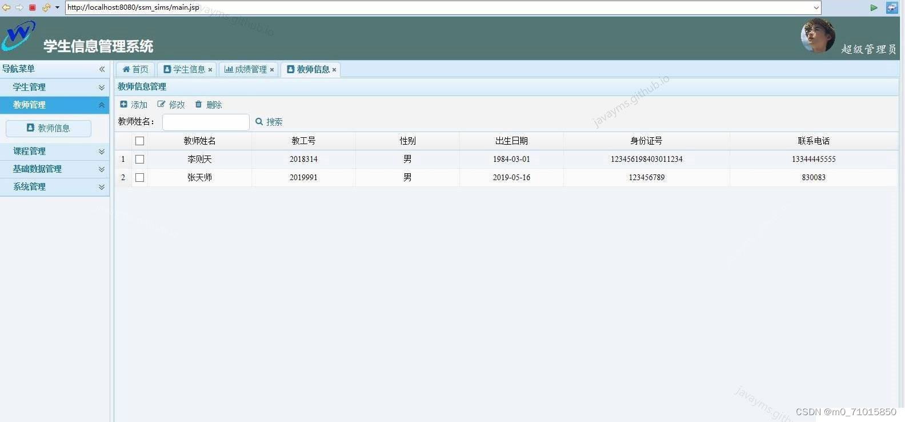Check the checkbox for 张天师 row
The width and height of the screenshot is (905, 422).
139,177
